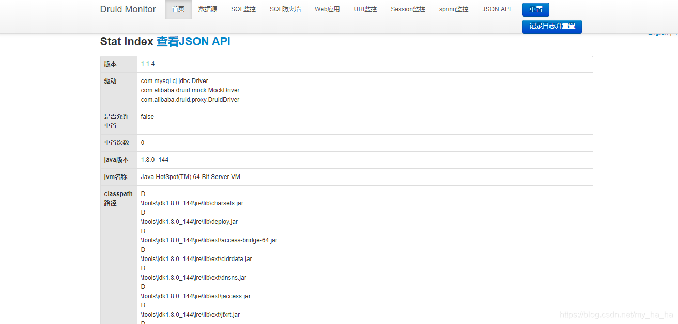The height and width of the screenshot is (324, 678).
Task: Click the access-bridge-64.jar classpath line
Action: coord(209,240)
